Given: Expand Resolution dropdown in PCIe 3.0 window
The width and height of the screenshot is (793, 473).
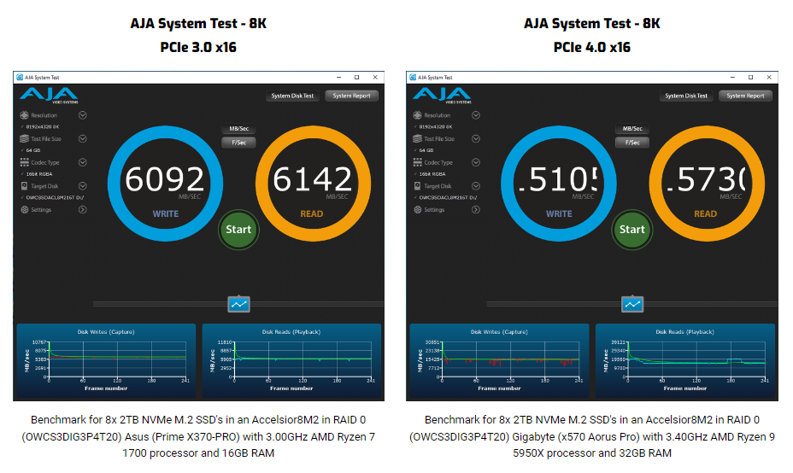Looking at the screenshot, I should pos(82,115).
